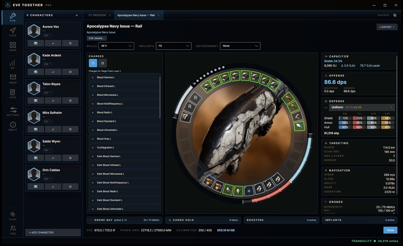Select the Conflagration L charge
The image size is (403, 246).
point(124,147)
